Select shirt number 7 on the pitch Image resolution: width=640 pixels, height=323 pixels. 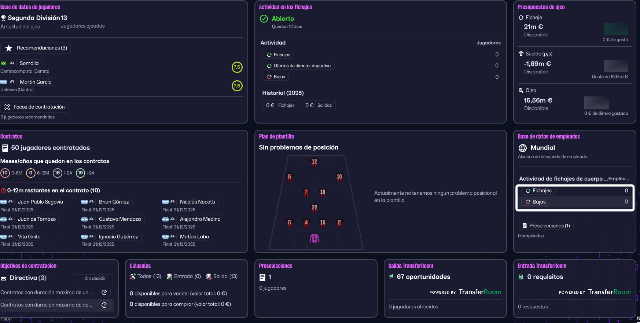(x=306, y=192)
